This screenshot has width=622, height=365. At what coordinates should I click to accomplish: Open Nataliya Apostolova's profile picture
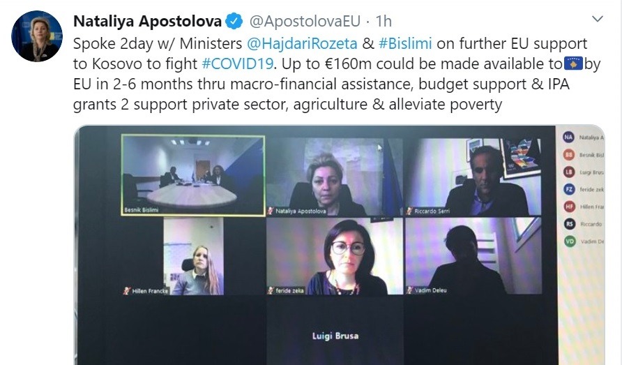37,36
